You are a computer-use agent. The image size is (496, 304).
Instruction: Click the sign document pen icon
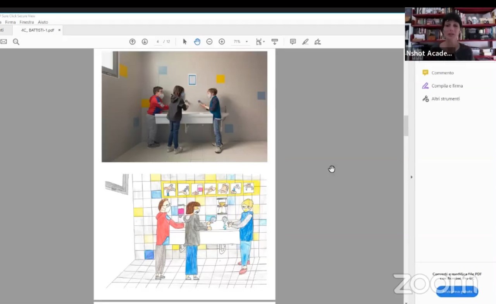click(x=318, y=41)
